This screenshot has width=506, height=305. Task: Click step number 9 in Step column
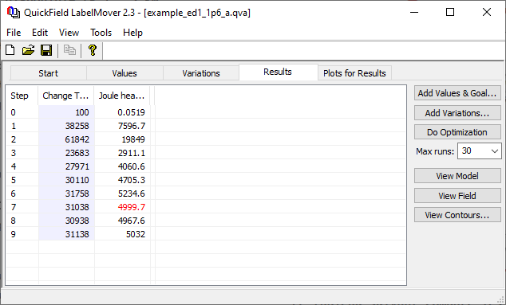14,234
